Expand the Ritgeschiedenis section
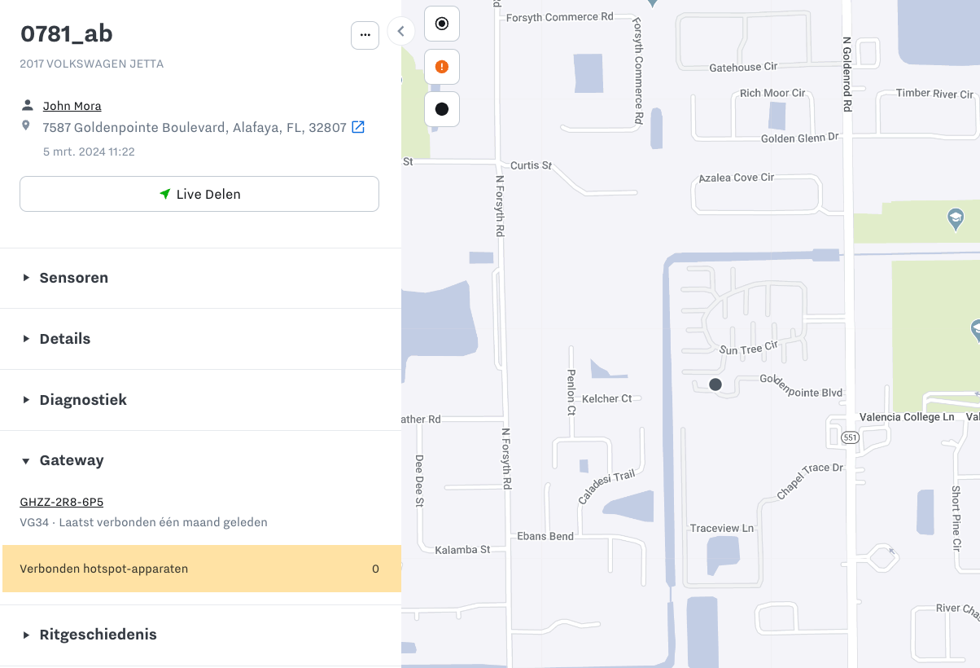 tap(98, 635)
